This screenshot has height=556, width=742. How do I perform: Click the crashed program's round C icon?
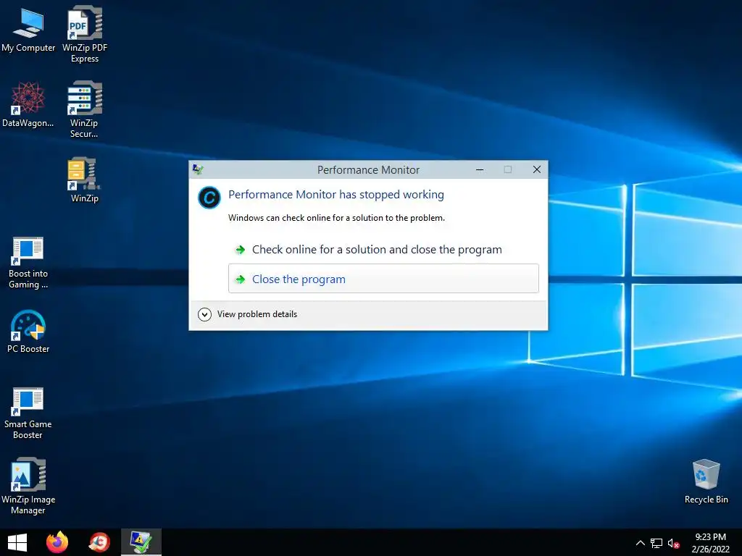click(209, 198)
